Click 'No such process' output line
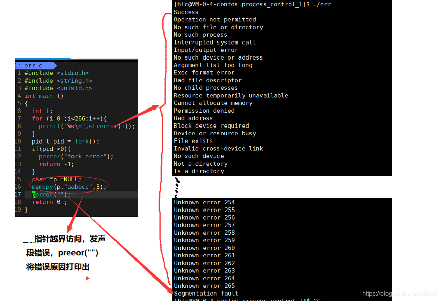Image resolution: width=441 pixels, height=301 pixels. coord(200,35)
